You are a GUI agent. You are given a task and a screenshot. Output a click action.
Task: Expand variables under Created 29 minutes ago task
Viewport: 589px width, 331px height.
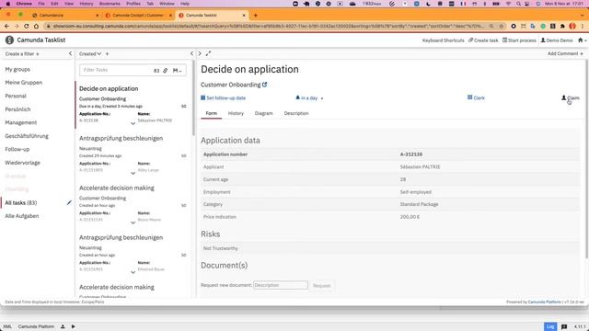133,173
